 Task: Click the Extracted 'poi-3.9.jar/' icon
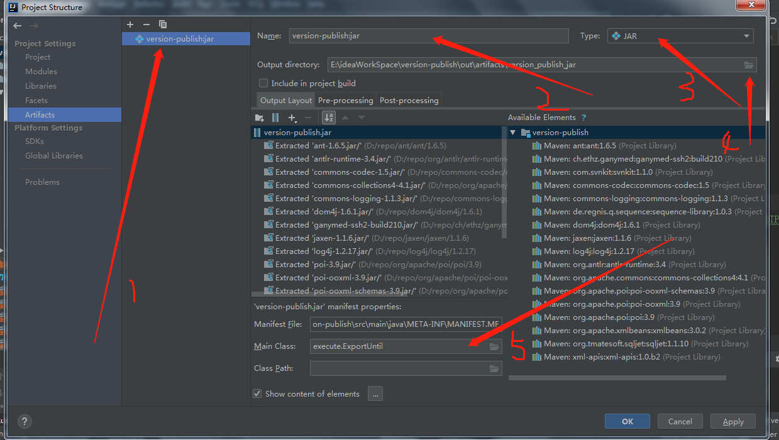tap(269, 265)
